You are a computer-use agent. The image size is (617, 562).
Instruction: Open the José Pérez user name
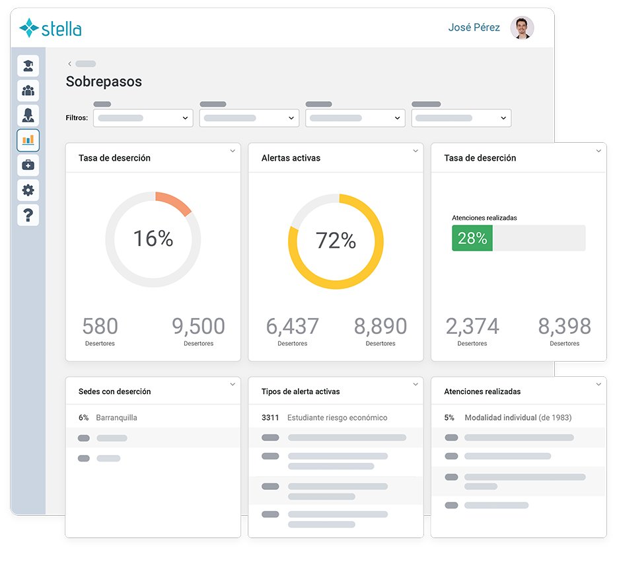click(x=474, y=27)
